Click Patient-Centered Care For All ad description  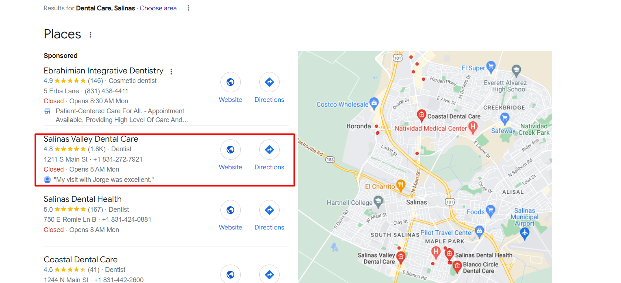[x=122, y=115]
